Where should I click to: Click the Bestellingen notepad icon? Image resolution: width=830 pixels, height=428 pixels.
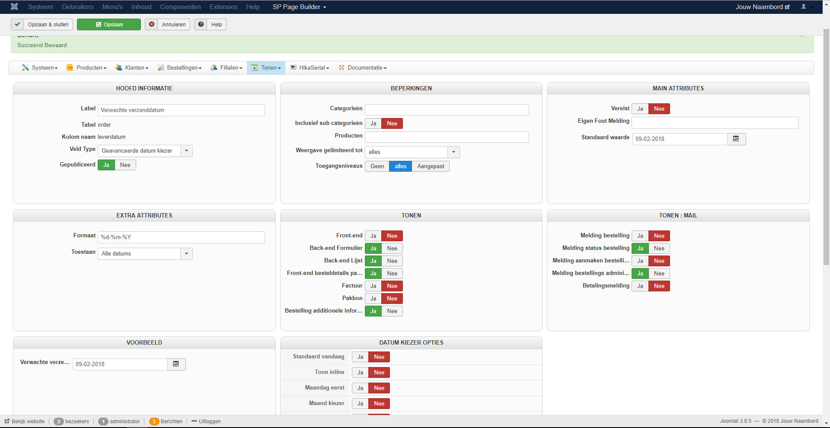coord(161,67)
